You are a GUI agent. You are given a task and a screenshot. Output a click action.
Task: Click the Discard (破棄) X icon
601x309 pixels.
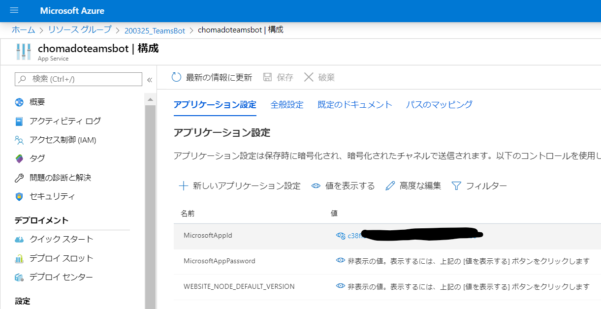click(x=309, y=77)
